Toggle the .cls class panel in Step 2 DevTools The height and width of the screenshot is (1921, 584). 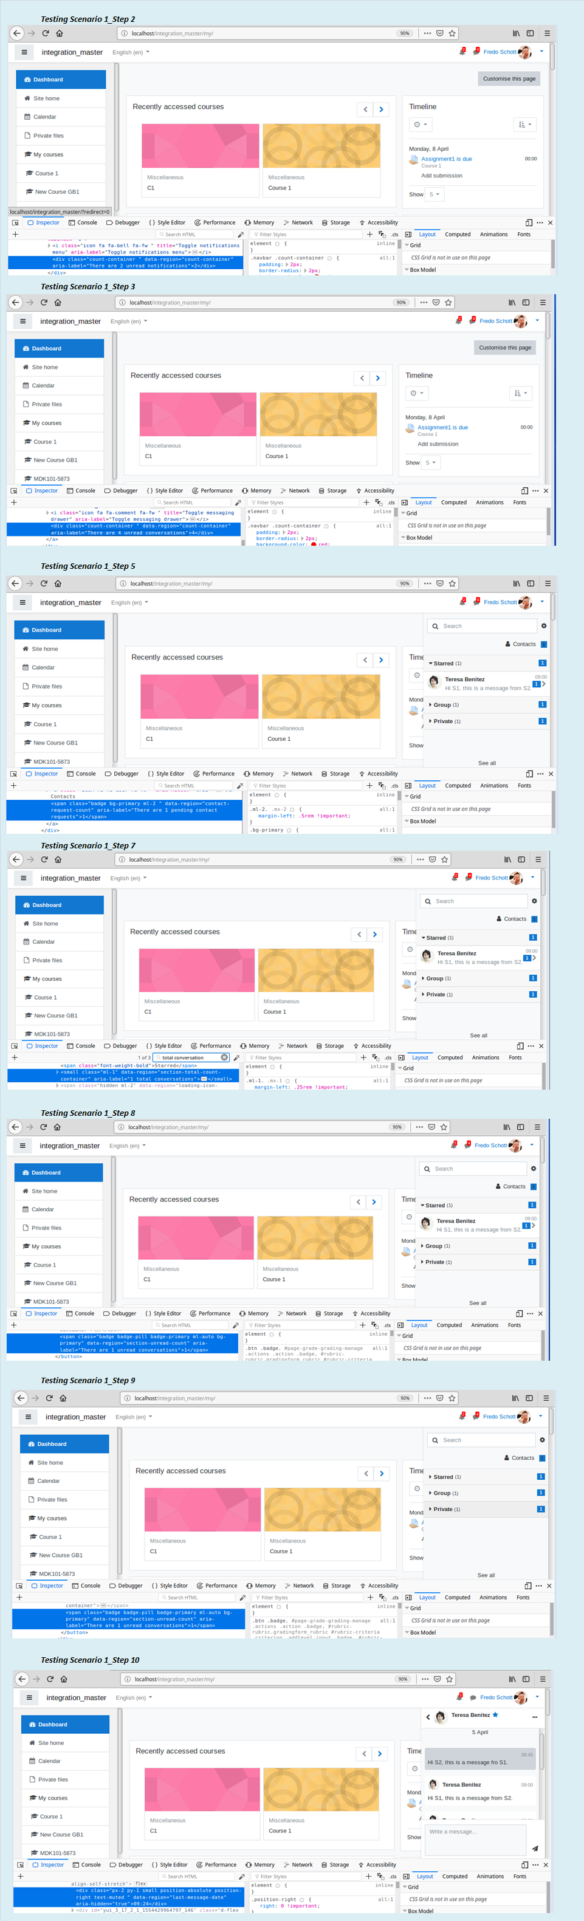point(394,234)
